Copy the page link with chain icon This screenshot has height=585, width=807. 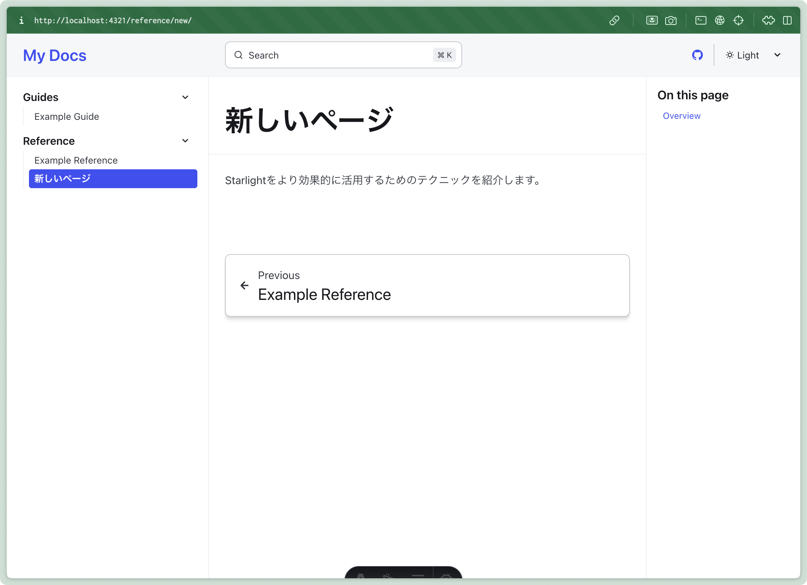614,20
